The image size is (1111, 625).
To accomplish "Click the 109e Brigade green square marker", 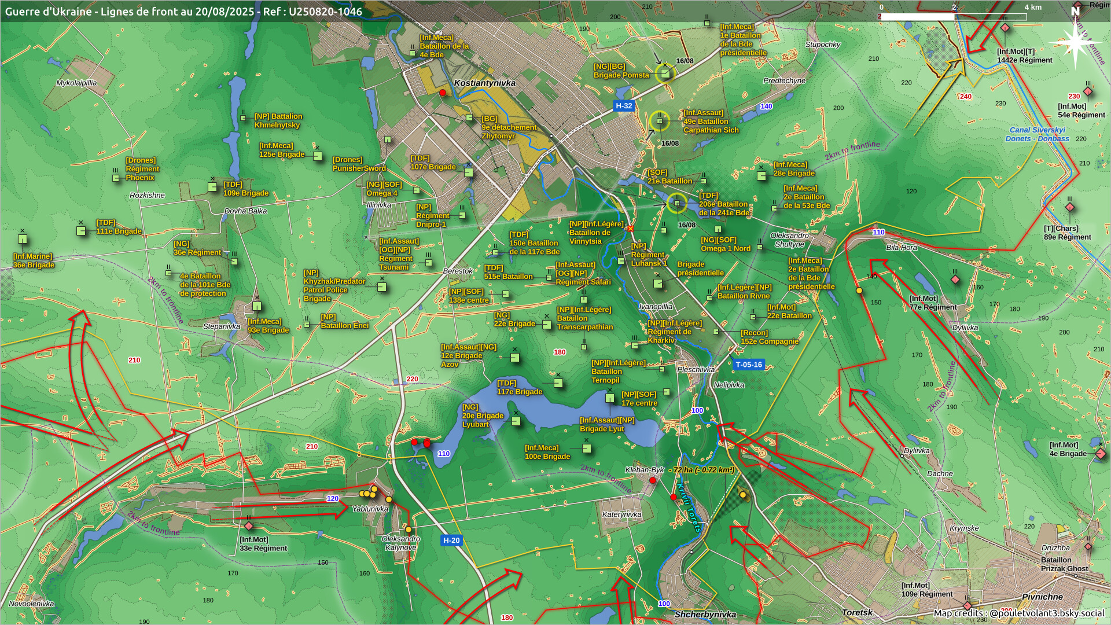I will point(212,187).
